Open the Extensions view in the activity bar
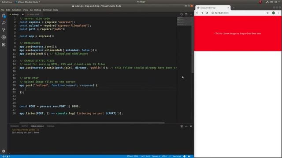The height and width of the screenshot is (158, 282). 4,44
